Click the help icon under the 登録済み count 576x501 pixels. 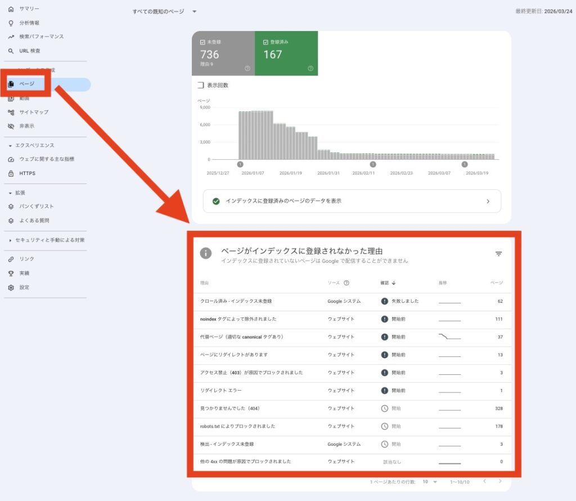309,69
